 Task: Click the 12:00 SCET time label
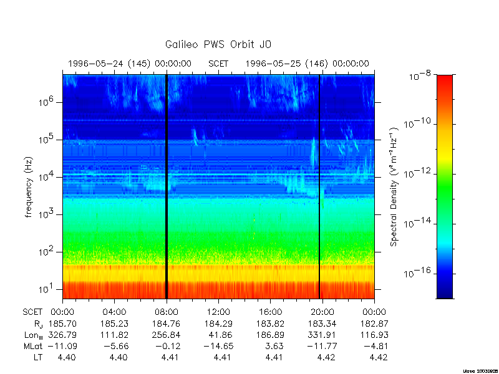(x=218, y=312)
